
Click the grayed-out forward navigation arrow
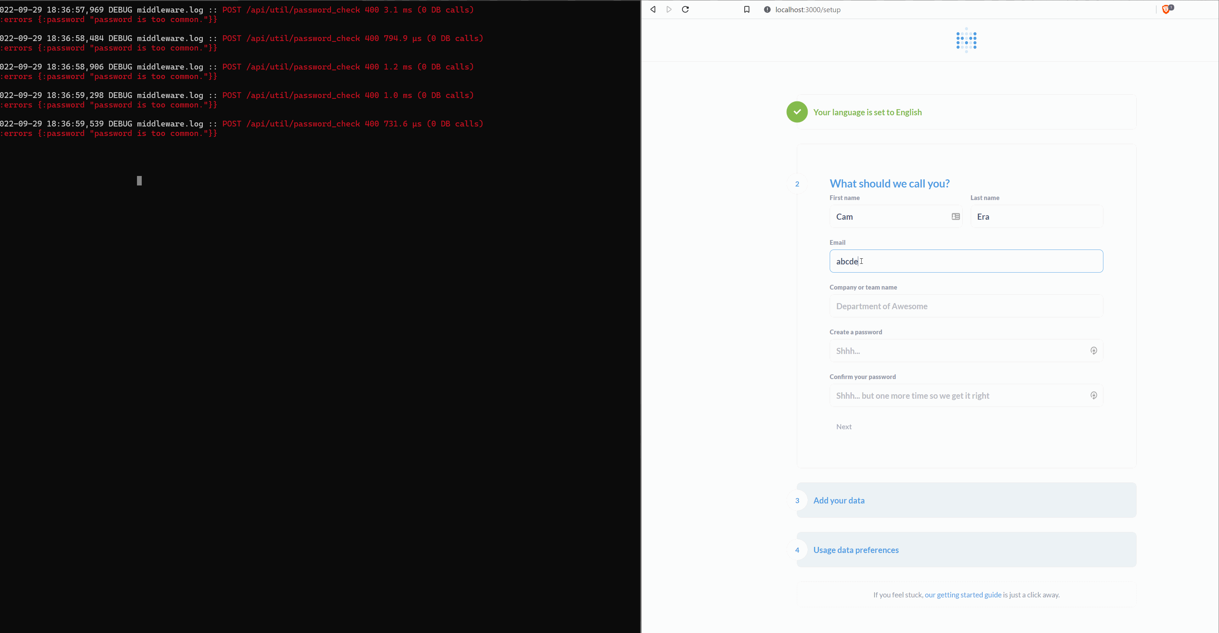pyautogui.click(x=669, y=9)
